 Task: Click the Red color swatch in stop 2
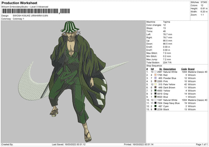(x=155, y=75)
